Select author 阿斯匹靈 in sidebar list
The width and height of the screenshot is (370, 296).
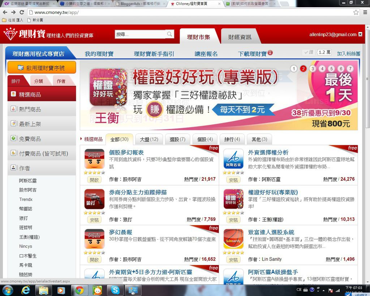28,181
